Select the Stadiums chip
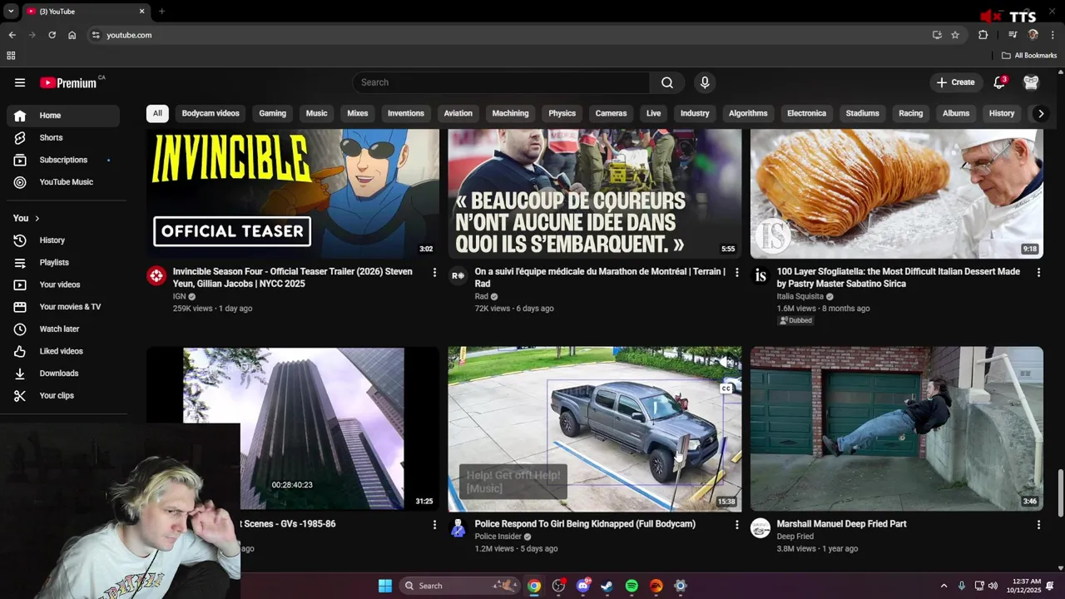Image resolution: width=1065 pixels, height=599 pixels. (x=862, y=113)
